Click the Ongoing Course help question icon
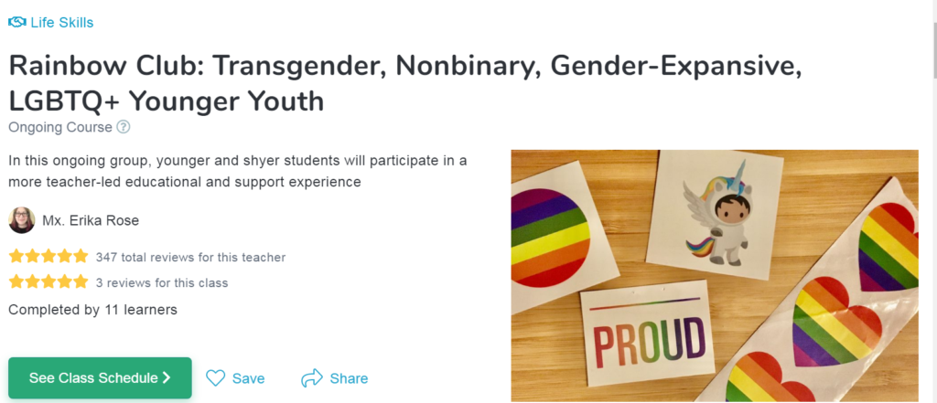 coord(124,128)
